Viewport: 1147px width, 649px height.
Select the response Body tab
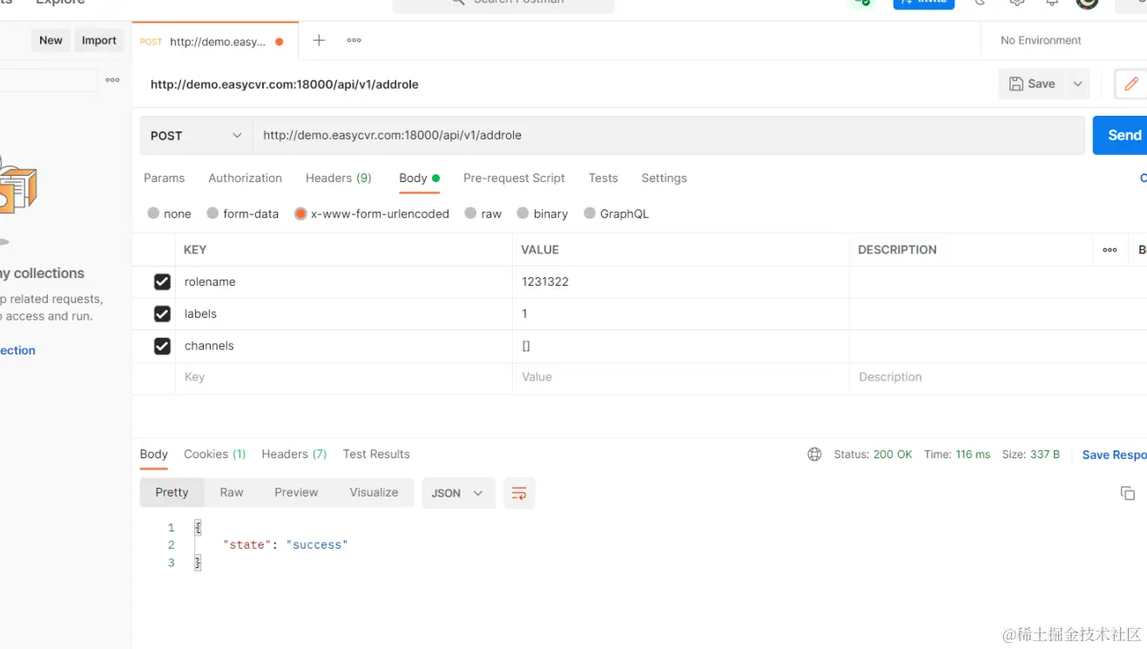[x=153, y=454]
